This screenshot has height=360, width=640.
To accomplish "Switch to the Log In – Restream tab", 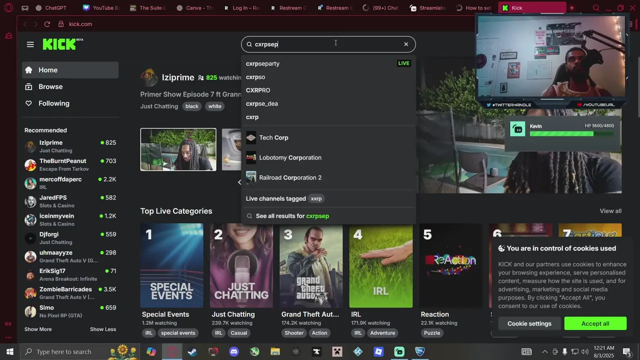I will (x=241, y=8).
